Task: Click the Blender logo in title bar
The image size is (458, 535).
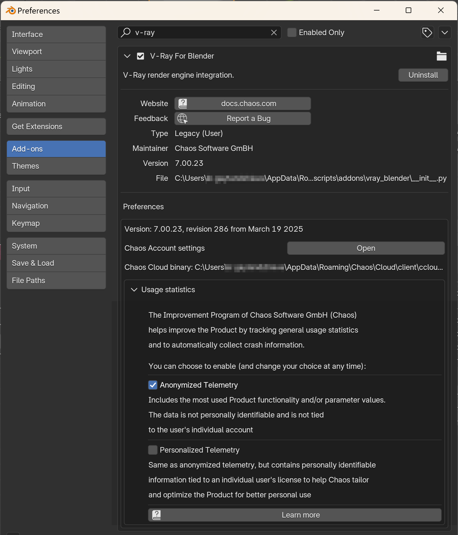Action: tap(11, 11)
